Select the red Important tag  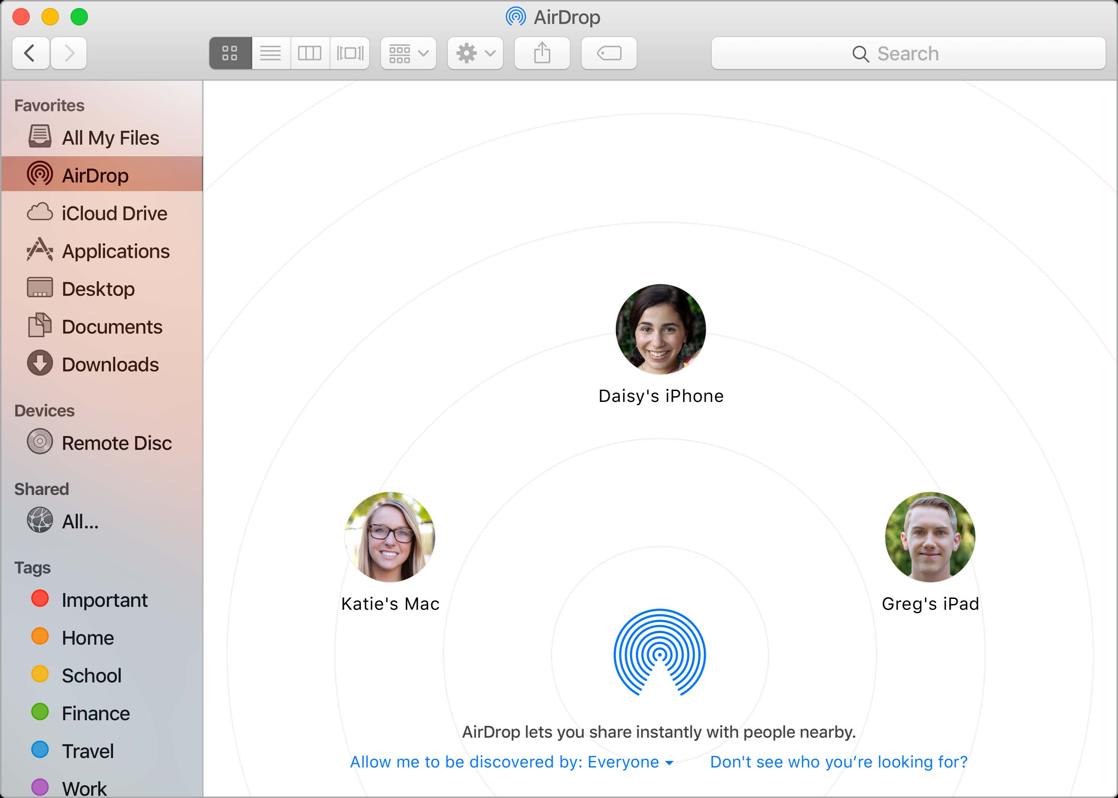point(40,598)
